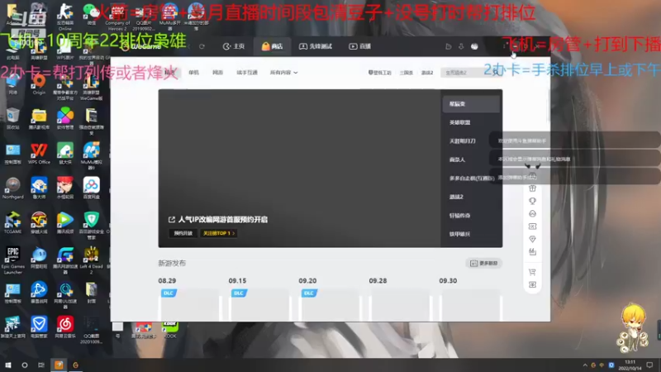661x372 pixels.
Task: Open the 主页 home tab in WeGame
Action: [x=234, y=46]
